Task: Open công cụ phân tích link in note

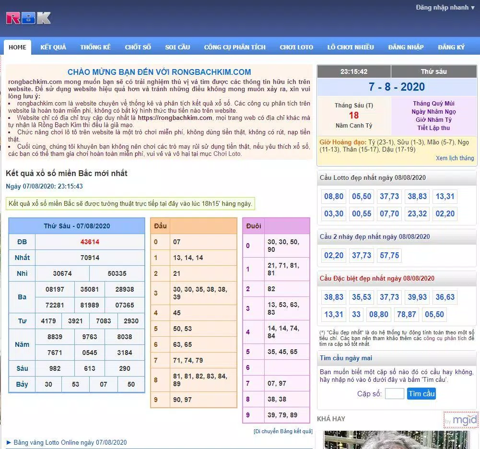Action: (x=446, y=338)
